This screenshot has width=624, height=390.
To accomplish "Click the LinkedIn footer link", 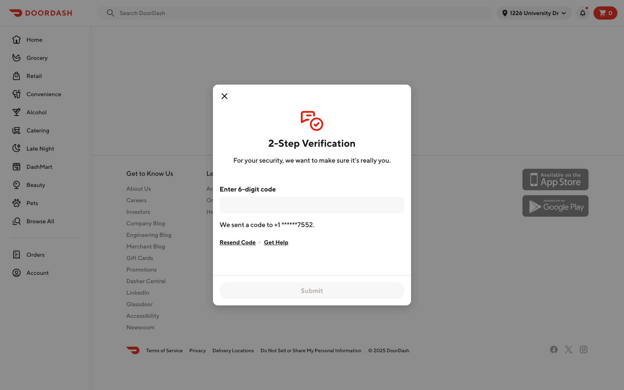I will [138, 292].
